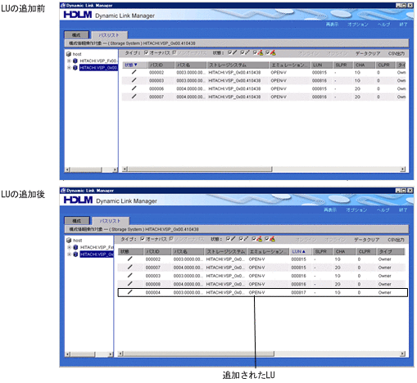Click LUN column sort arrow header

299,251
